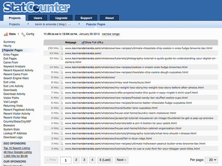Open Exit Pages in sidebar
222x166 pixels.
[10, 59]
